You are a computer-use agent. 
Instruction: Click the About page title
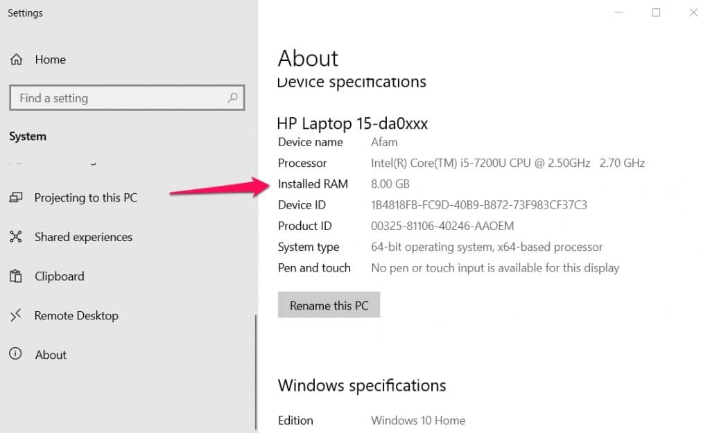[x=308, y=58]
